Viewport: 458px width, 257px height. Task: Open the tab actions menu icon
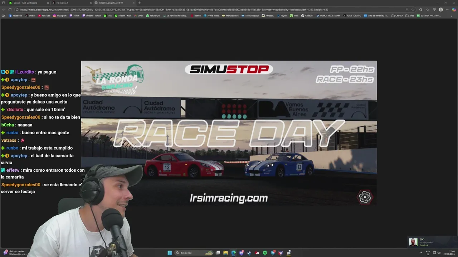[3, 3]
